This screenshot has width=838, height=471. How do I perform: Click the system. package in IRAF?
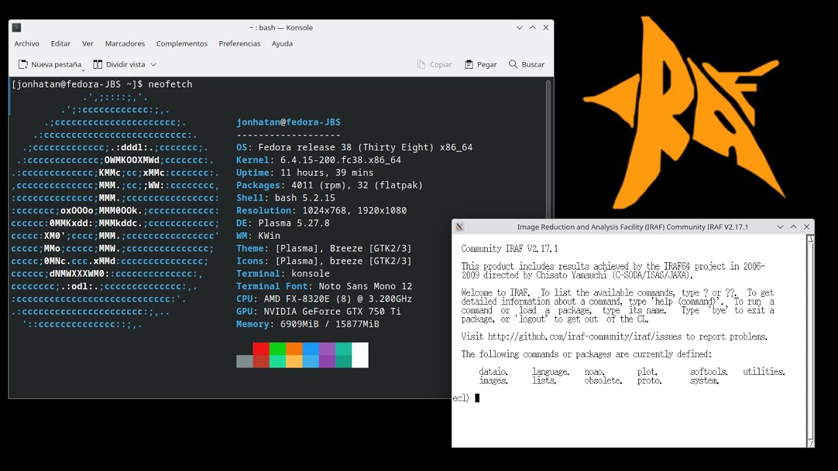[704, 381]
